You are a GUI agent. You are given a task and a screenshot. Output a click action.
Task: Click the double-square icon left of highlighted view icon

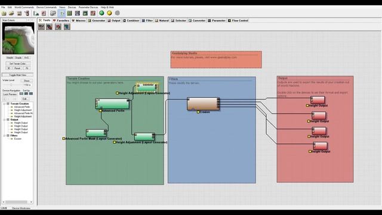[x=53, y=13]
